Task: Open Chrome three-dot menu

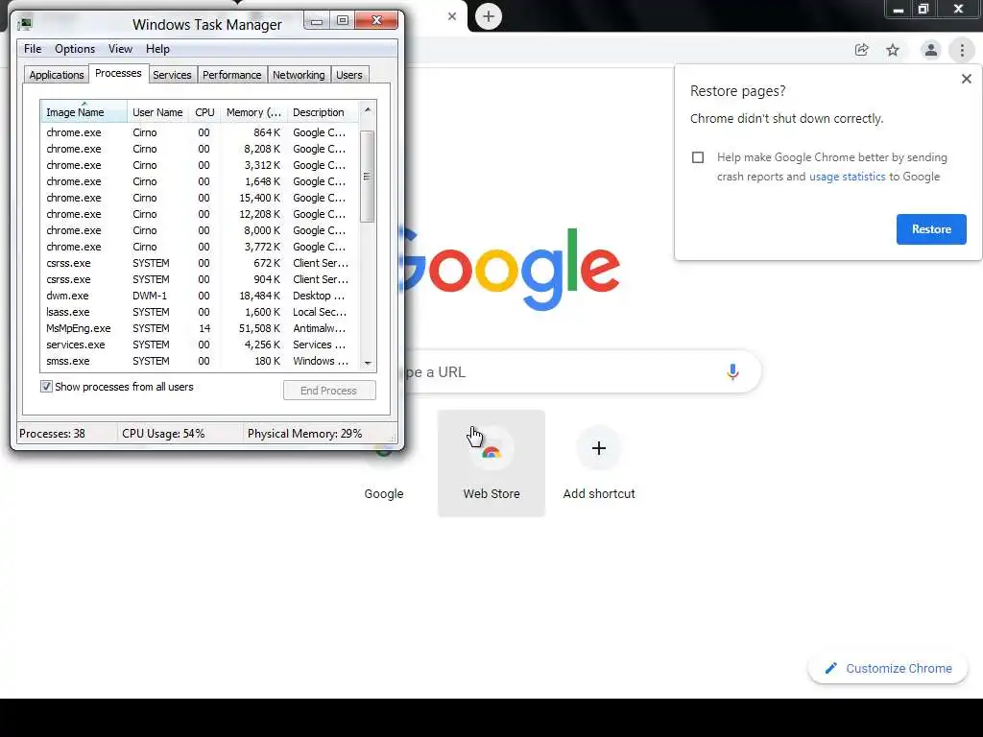Action: coord(962,50)
